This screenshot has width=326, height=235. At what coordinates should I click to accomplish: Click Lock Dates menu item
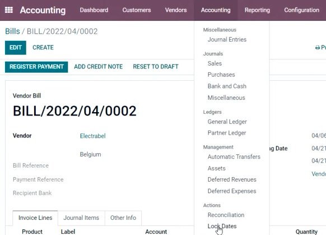222,226
